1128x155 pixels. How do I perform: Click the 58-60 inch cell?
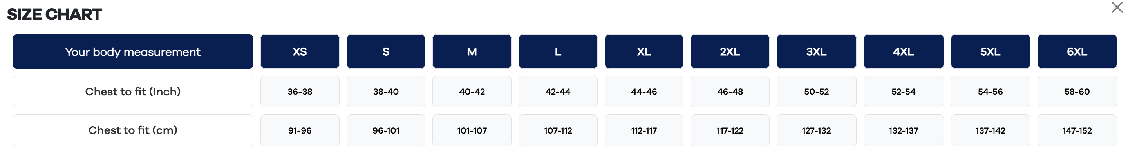(1077, 92)
